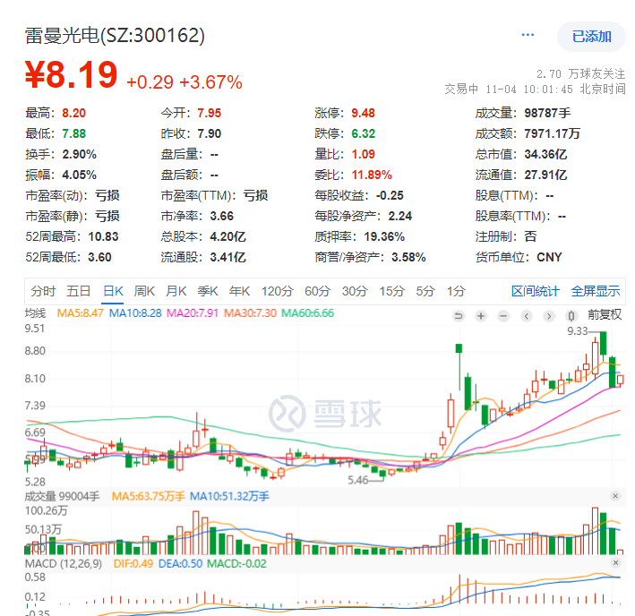Image resolution: width=635 pixels, height=616 pixels.
Task: Click the chart reset undo icon
Action: tap(459, 316)
